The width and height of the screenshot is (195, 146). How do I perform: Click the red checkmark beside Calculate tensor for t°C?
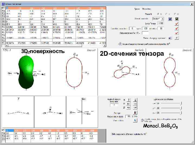point(177,33)
